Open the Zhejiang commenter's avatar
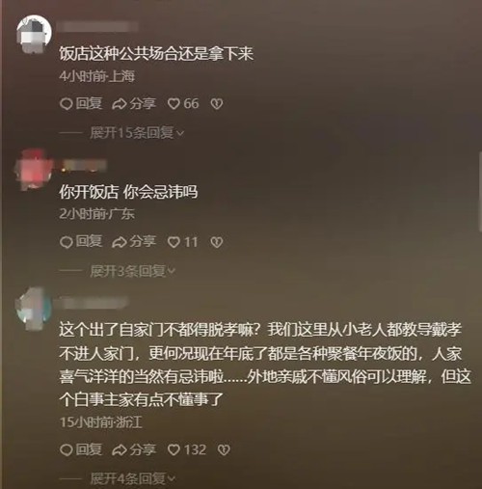The width and height of the screenshot is (482, 489). click(x=34, y=308)
